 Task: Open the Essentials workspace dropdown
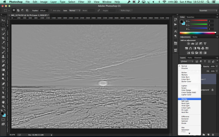tap(208, 11)
